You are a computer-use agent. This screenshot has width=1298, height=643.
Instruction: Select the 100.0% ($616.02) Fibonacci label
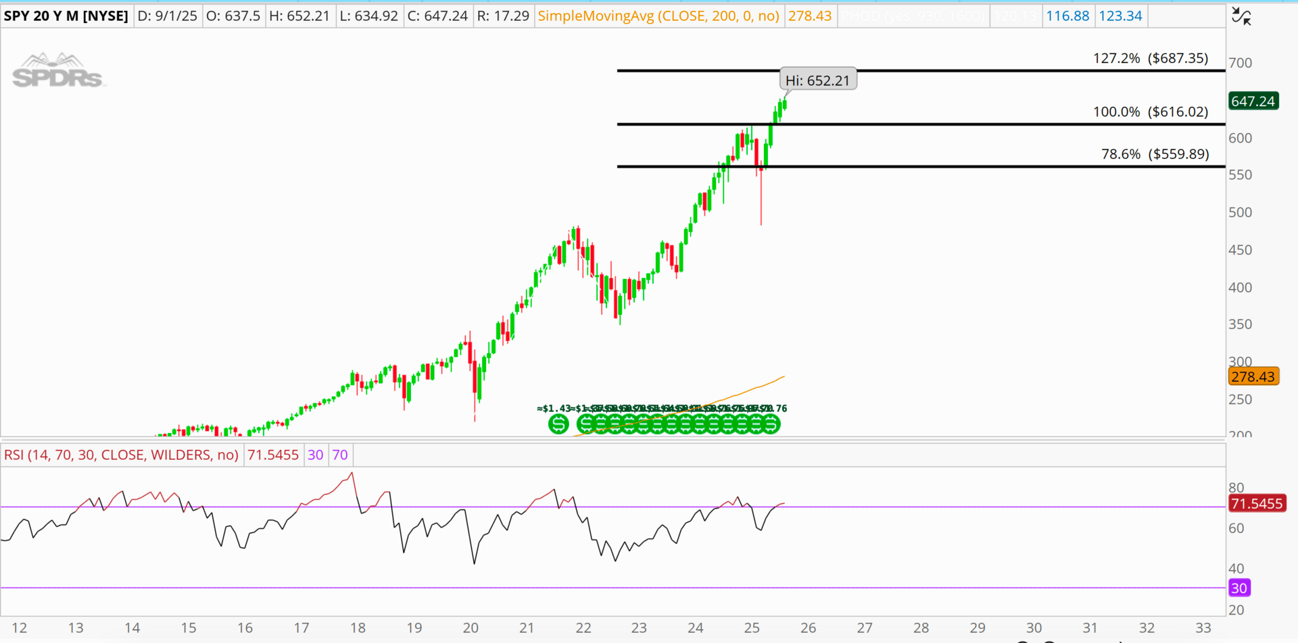pyautogui.click(x=1151, y=111)
